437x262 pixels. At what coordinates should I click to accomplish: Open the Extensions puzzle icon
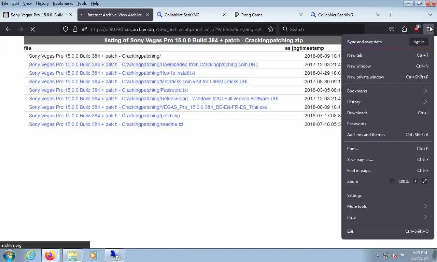point(404,29)
